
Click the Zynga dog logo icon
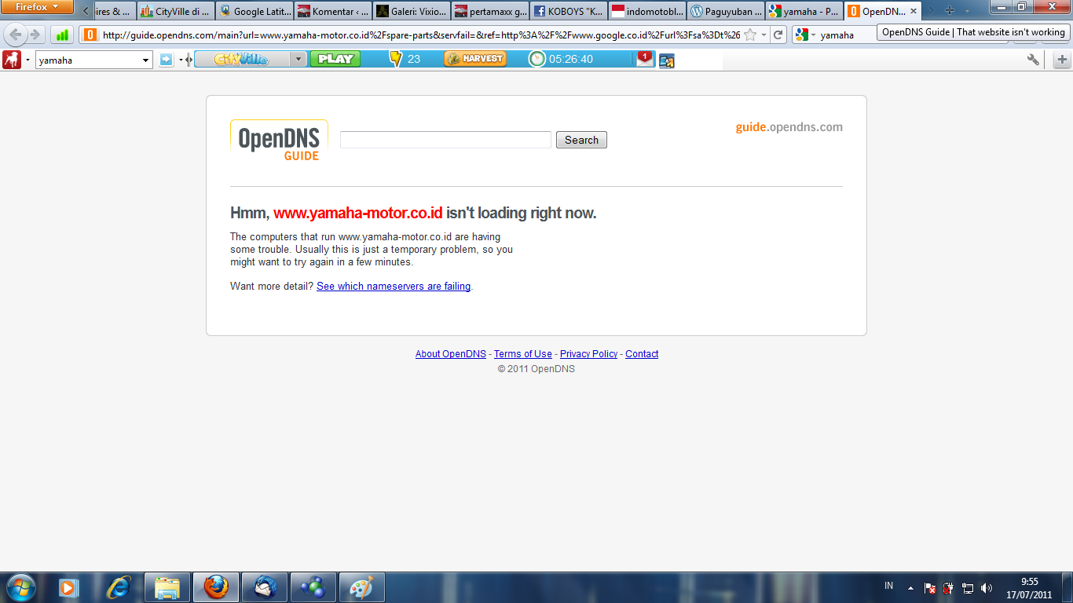(x=12, y=60)
